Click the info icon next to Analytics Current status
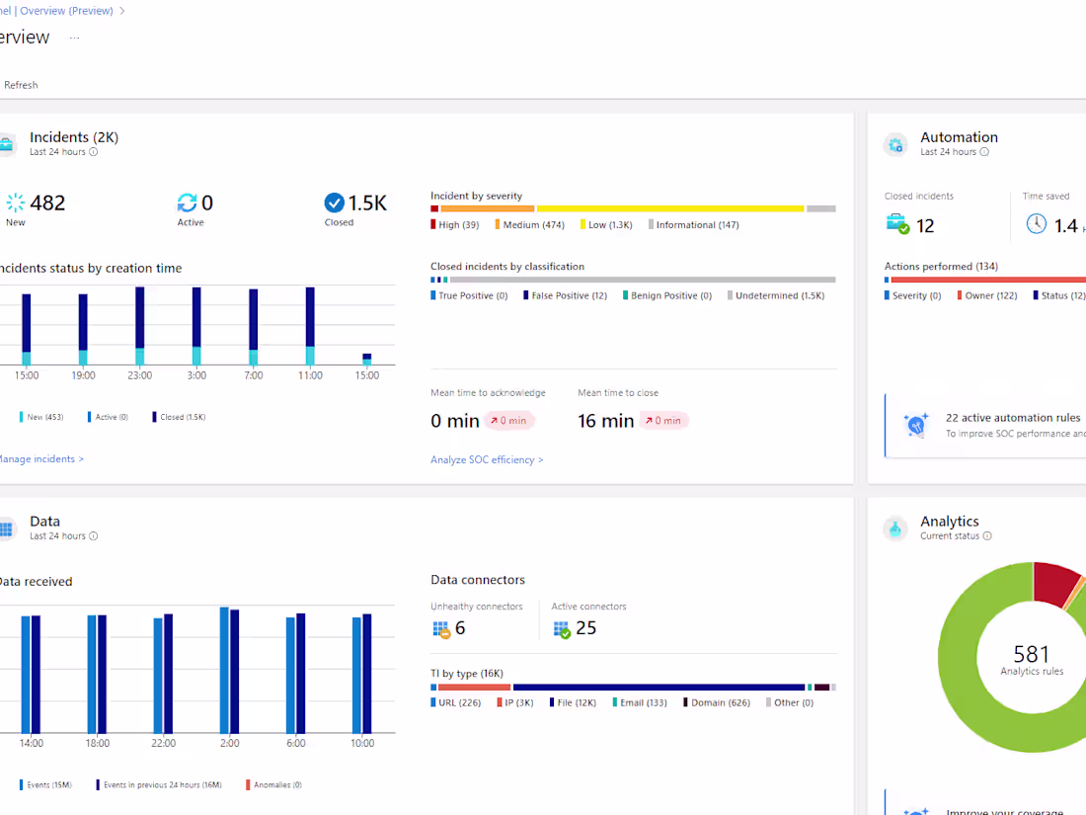Viewport: 1086px width, 815px height. (x=987, y=535)
